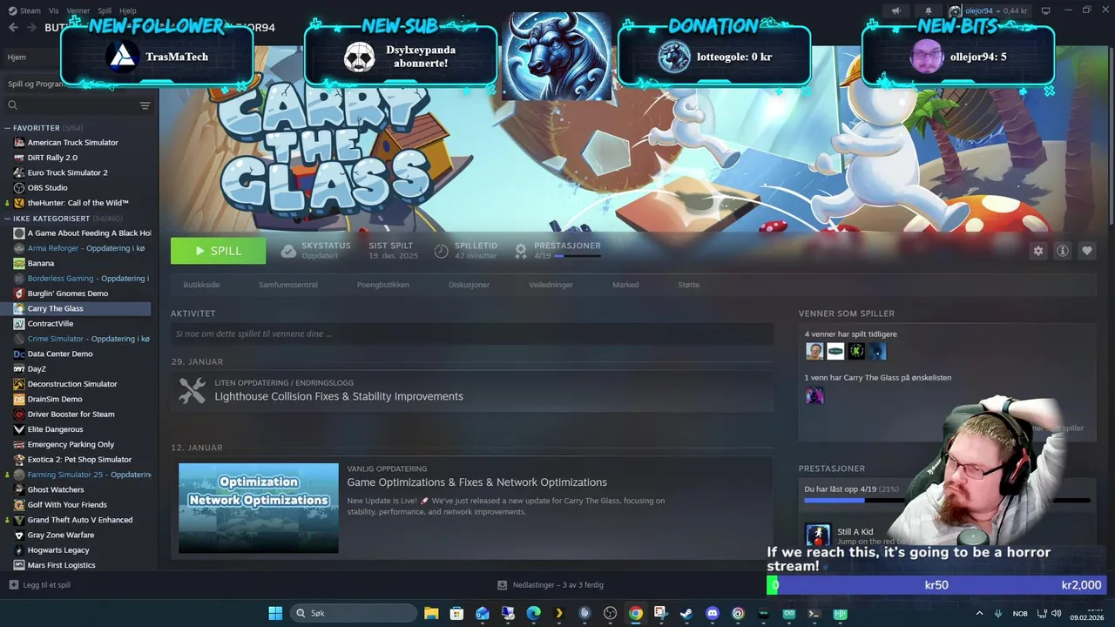Open the Støtte tab
Screen dimensions: 1115x627
point(689,285)
